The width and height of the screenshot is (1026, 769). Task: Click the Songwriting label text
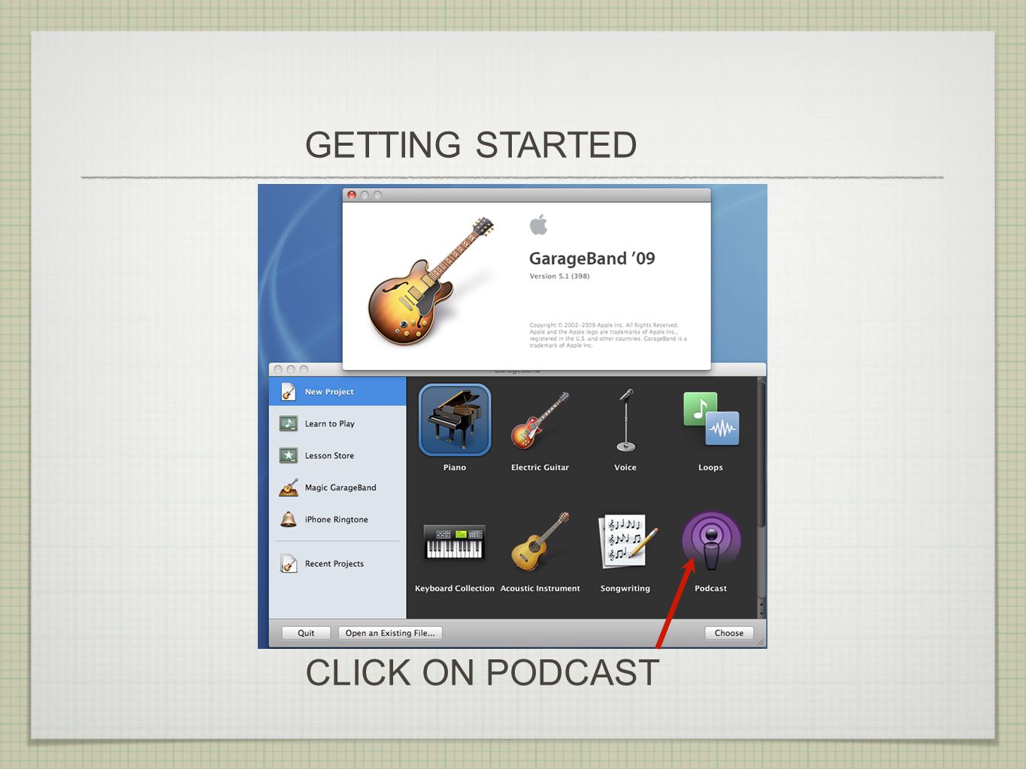point(625,589)
